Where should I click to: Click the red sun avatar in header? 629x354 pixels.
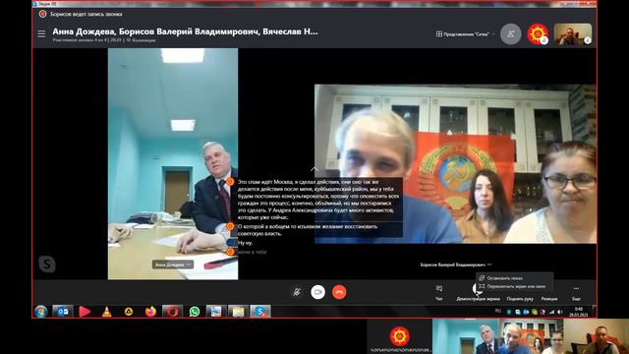coord(538,34)
